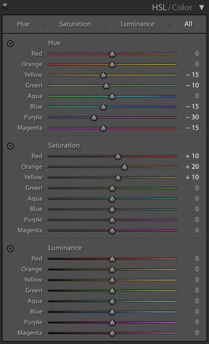Click the Aqua label in Luminance section
This screenshot has width=209, height=344.
(x=35, y=301)
